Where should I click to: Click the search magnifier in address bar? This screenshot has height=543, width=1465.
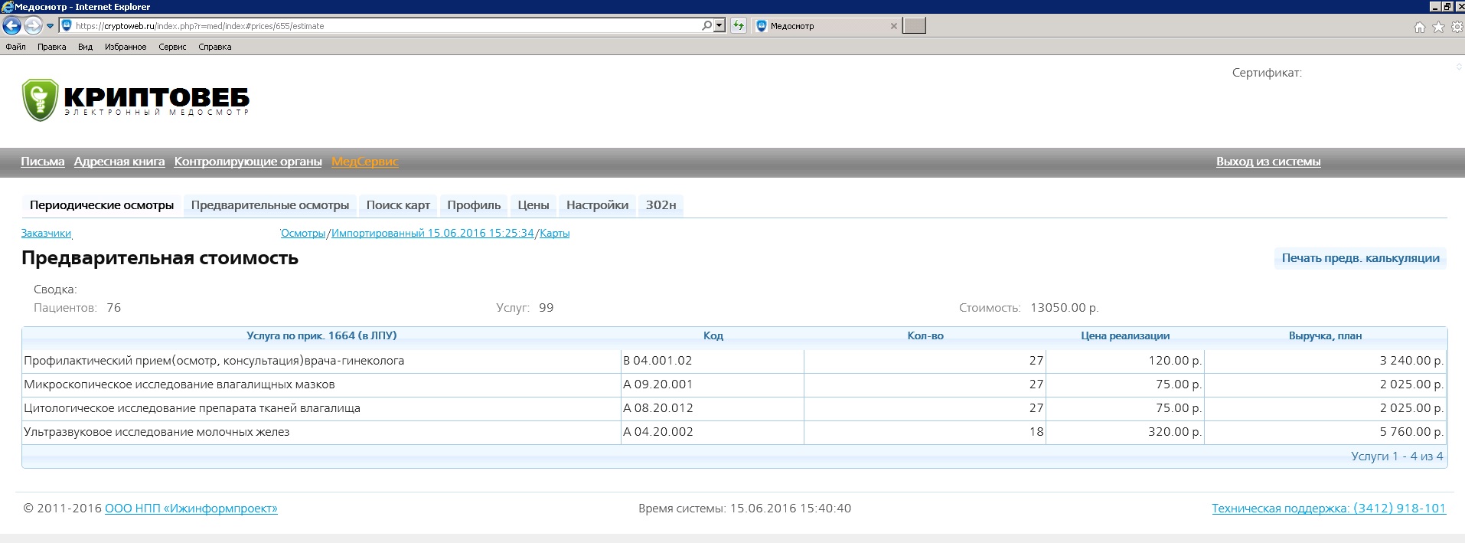(x=706, y=26)
